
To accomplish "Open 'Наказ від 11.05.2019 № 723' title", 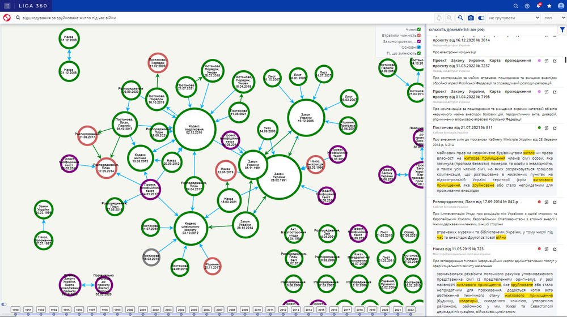I will coord(458,249).
